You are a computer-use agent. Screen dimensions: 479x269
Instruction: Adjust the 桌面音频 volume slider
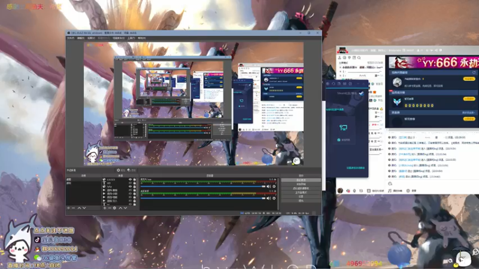click(x=203, y=198)
